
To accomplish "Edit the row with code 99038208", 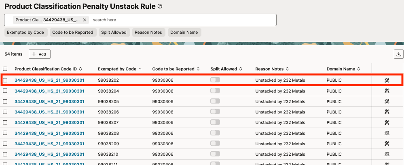I will [387, 133].
